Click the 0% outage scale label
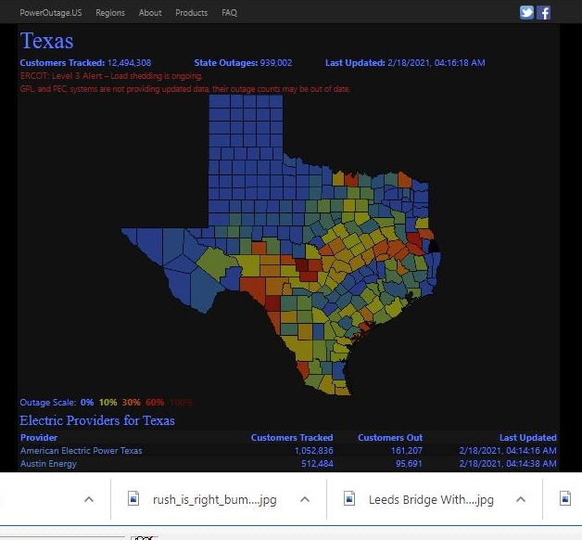582x540 pixels. click(x=87, y=402)
